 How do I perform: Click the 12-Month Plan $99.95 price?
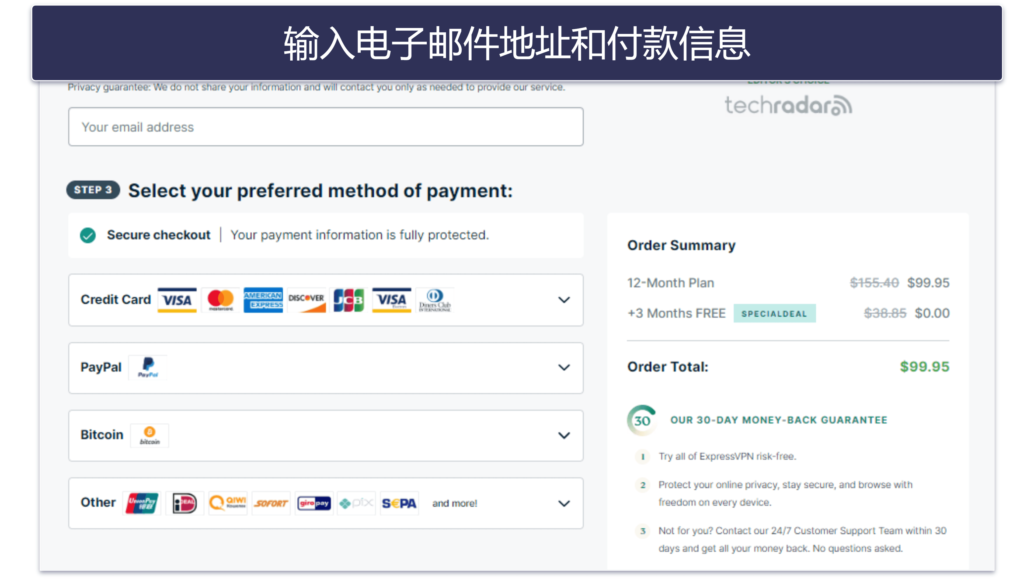928,283
